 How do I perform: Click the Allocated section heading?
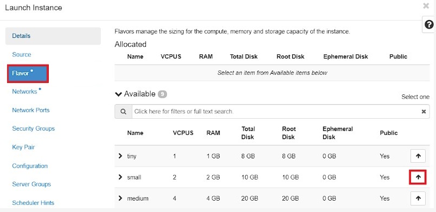130,44
